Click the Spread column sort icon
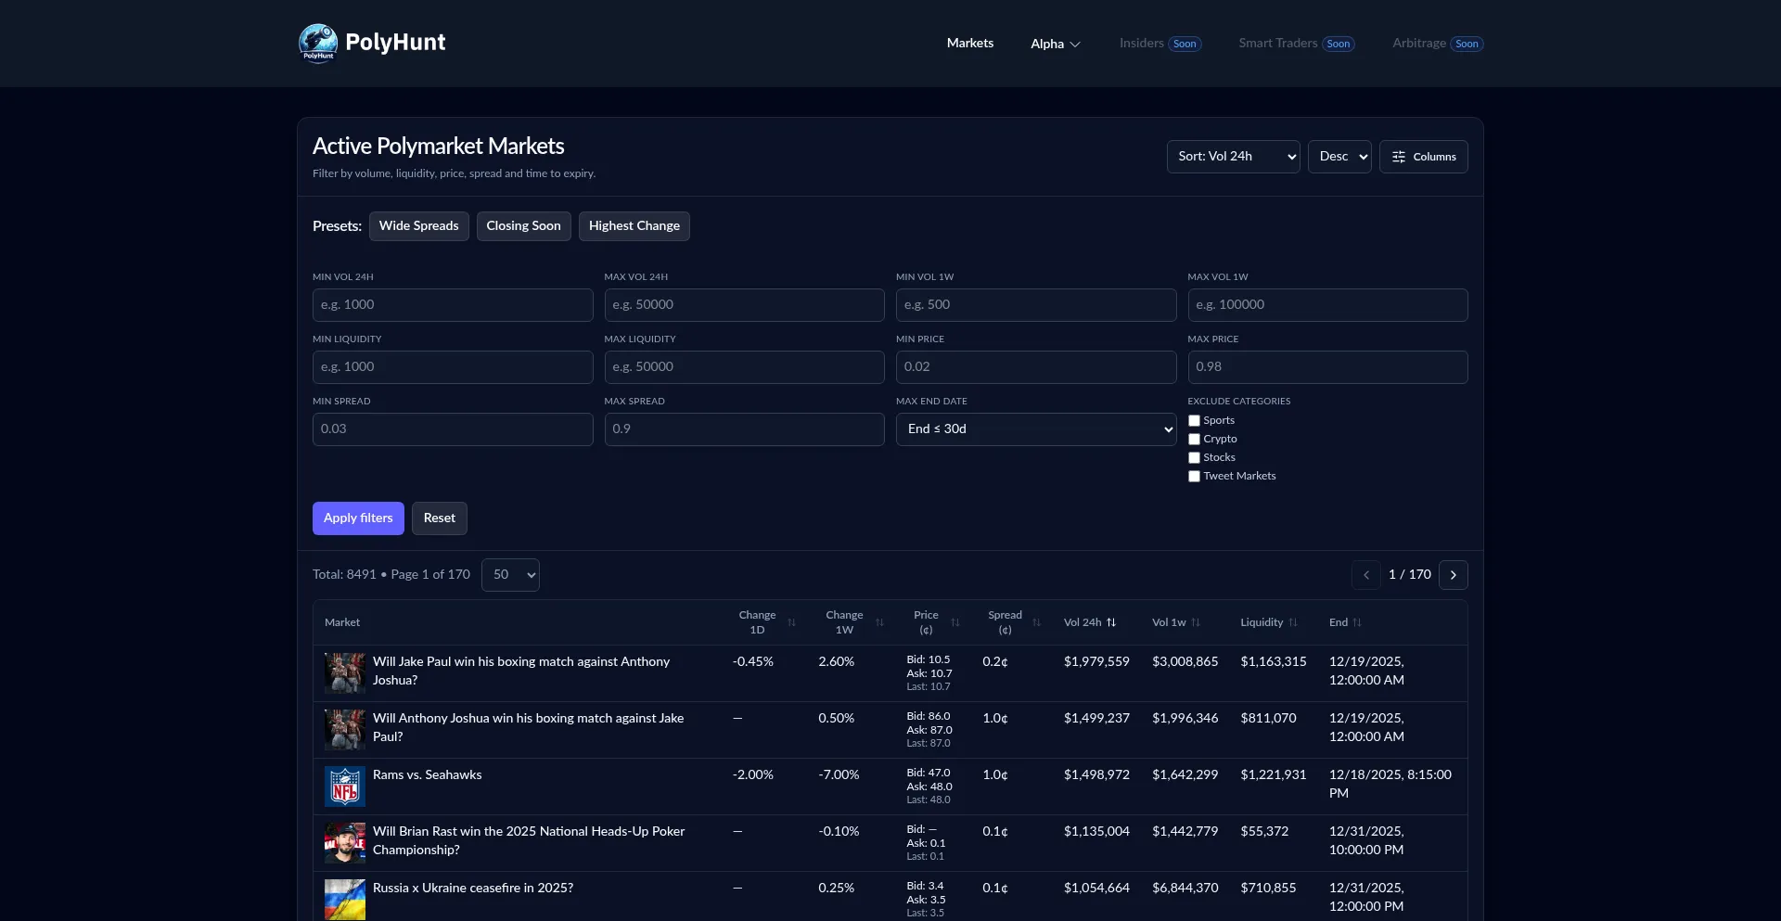Viewport: 1781px width, 921px height. pyautogui.click(x=1036, y=622)
